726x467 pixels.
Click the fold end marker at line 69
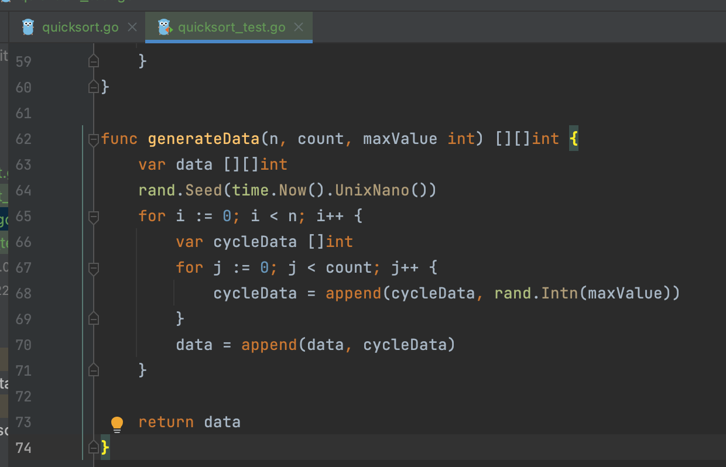tap(93, 319)
